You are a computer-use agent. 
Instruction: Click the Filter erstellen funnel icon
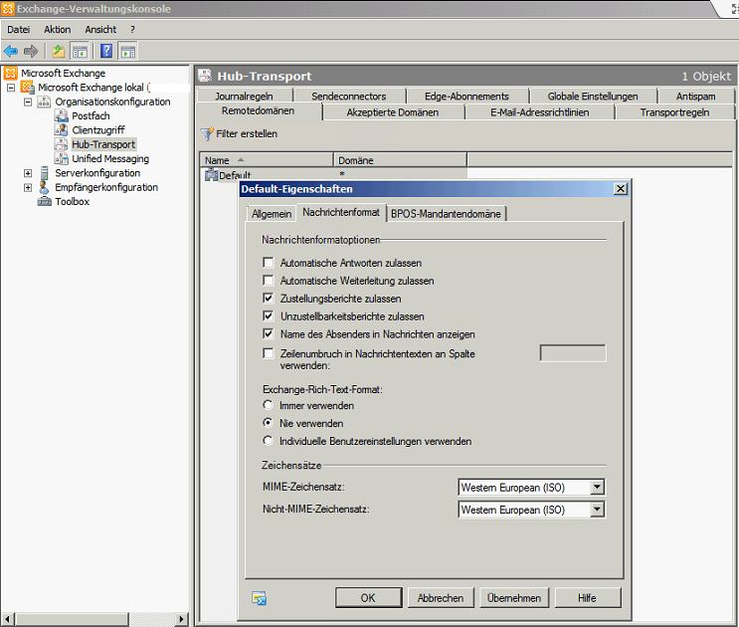click(207, 133)
